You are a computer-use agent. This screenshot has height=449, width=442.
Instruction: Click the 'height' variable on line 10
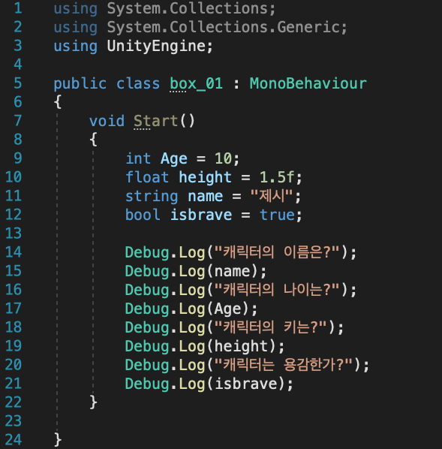[206, 177]
